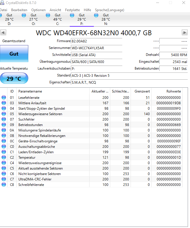The image size is (190, 228).
Task: Click the blue Gut health status button
Action: tap(14, 54)
